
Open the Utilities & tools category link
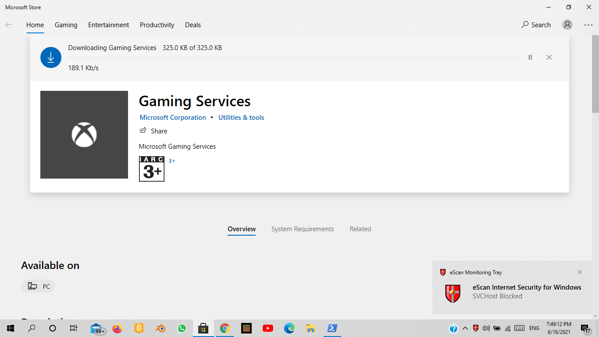[x=241, y=118]
